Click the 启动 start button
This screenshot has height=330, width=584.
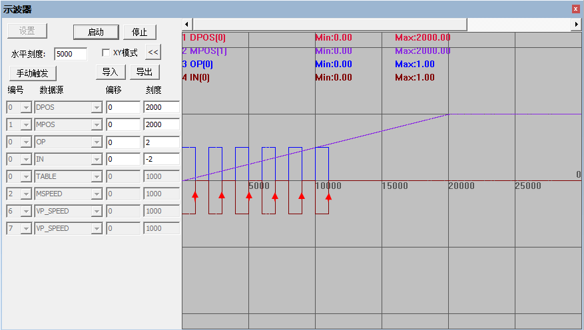[96, 32]
